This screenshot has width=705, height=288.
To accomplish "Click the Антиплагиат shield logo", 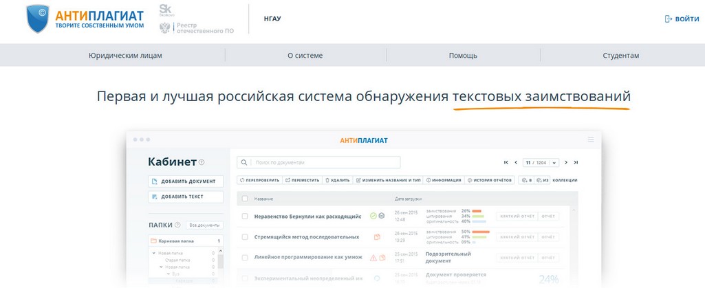I will (37, 19).
